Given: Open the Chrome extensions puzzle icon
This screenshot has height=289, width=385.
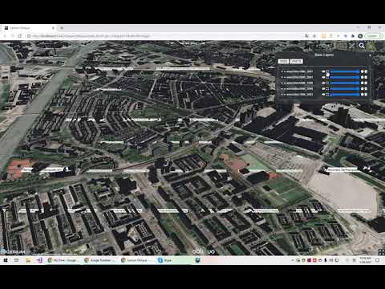Looking at the screenshot, I should pos(353,35).
